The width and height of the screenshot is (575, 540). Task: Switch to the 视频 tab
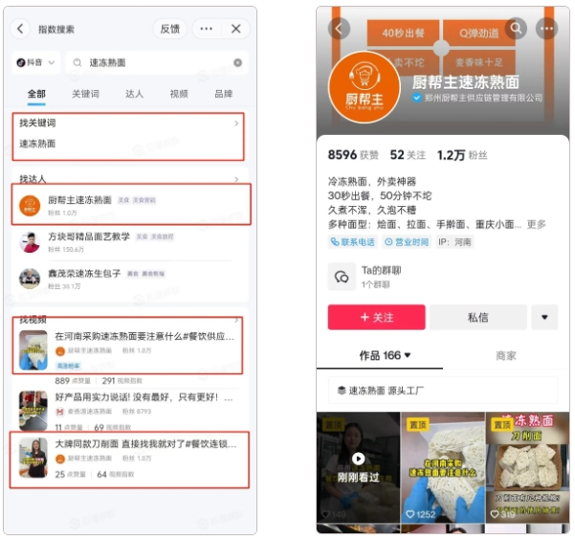click(179, 94)
